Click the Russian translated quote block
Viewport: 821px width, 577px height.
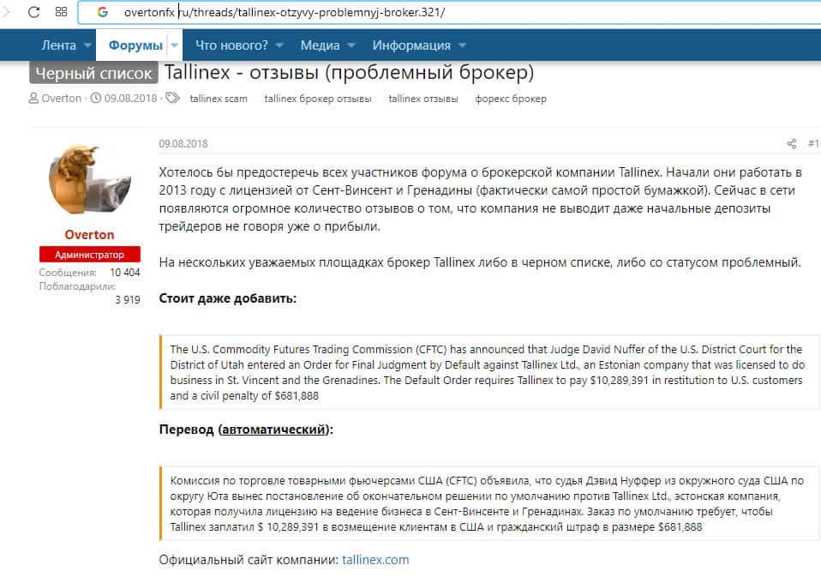(x=489, y=504)
